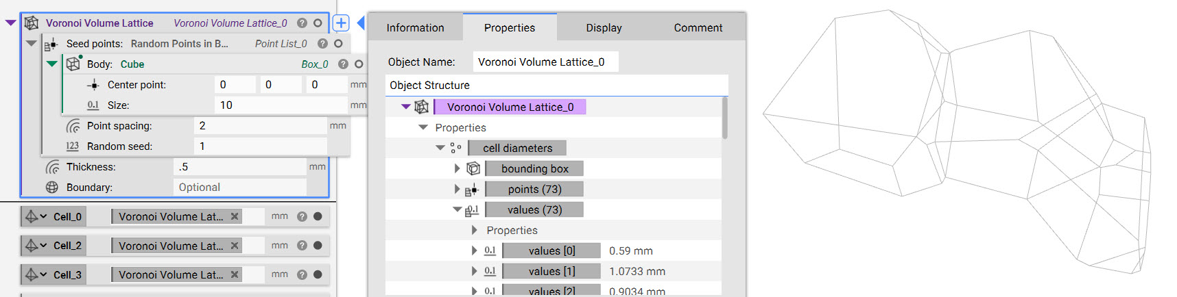This screenshot has height=297, width=1177.
Task: Edit the Random seed value 1
Action: (x=261, y=146)
